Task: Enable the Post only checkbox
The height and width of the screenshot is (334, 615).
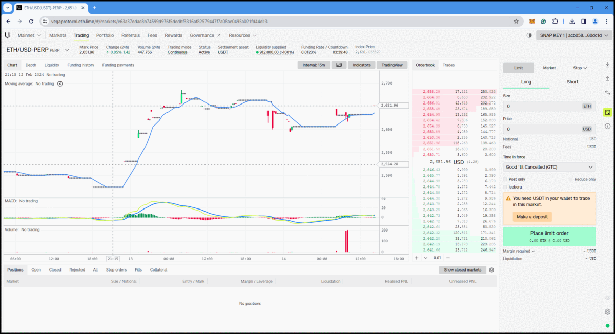Action: (505, 179)
